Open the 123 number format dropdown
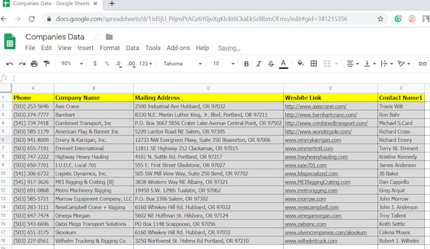430x249 pixels. (x=145, y=64)
